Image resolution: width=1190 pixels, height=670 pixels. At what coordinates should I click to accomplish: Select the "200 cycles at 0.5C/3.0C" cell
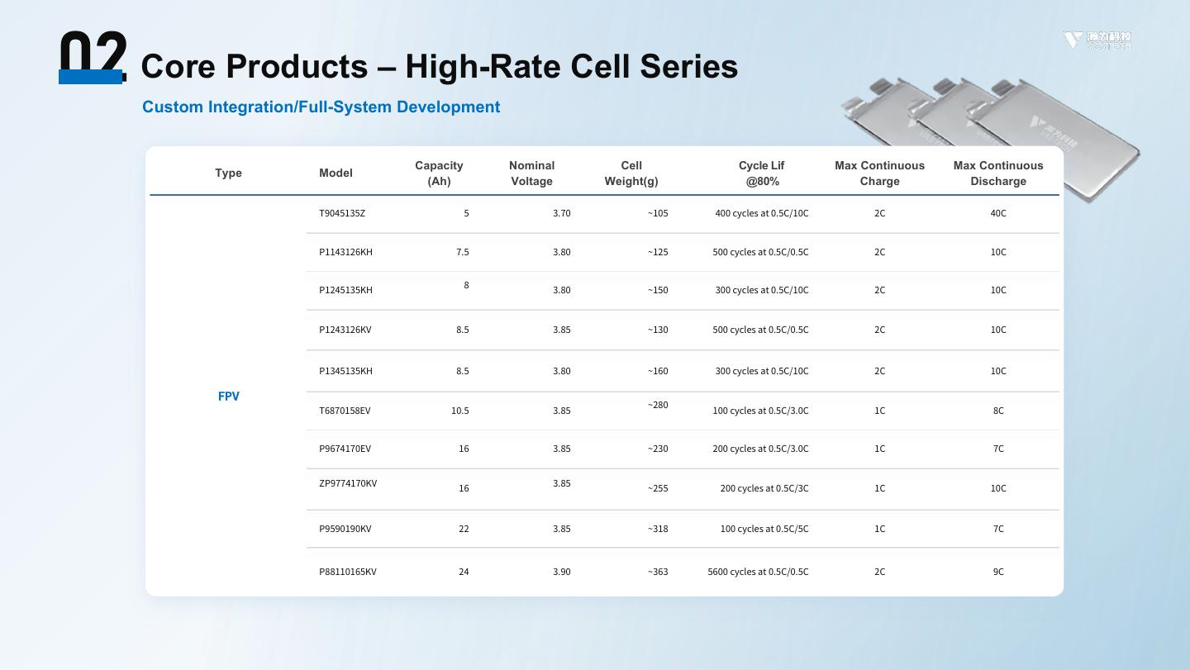pos(760,449)
